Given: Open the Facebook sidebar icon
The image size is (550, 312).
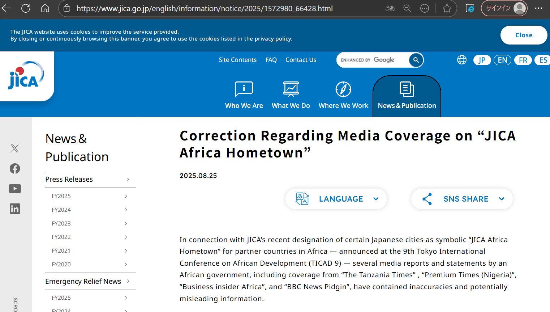Looking at the screenshot, I should [15, 168].
